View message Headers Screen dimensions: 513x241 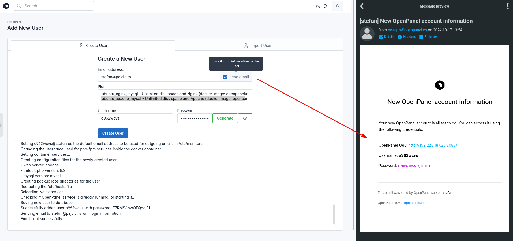click(x=407, y=37)
